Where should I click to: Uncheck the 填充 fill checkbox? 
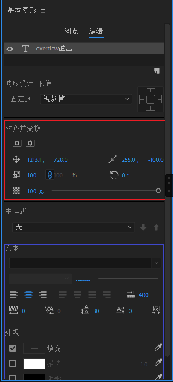pyautogui.click(x=13, y=348)
